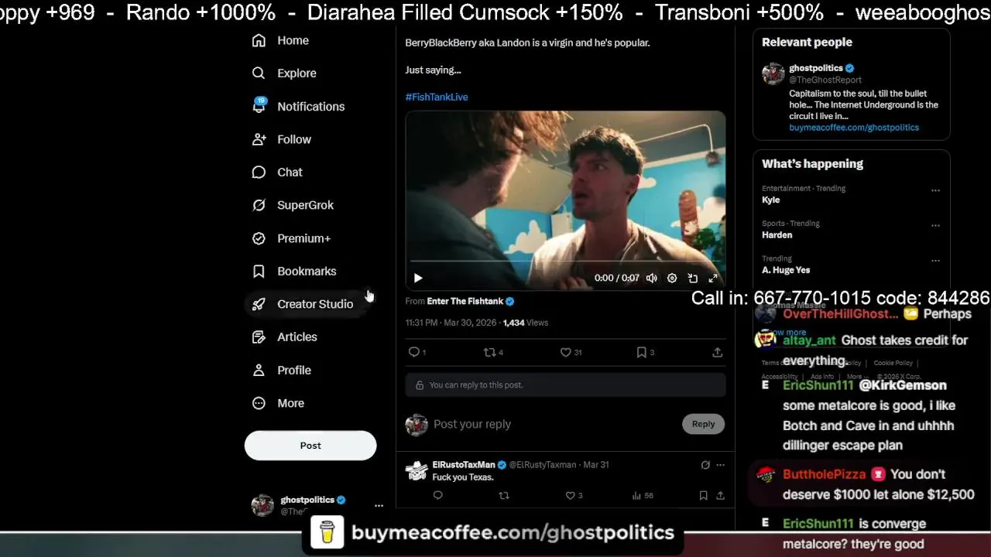Click the repost icon showing 4

[493, 352]
